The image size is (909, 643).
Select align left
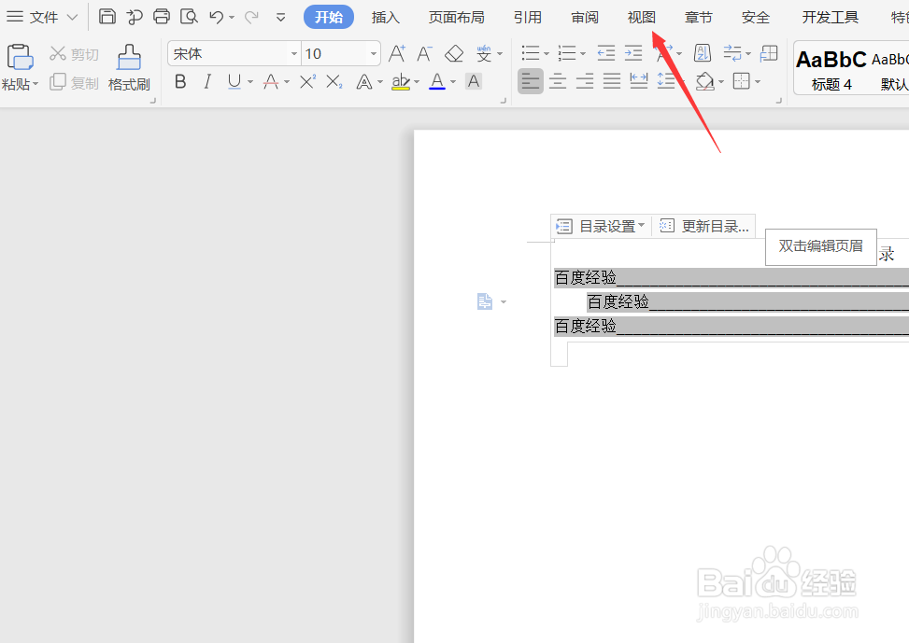pyautogui.click(x=530, y=82)
